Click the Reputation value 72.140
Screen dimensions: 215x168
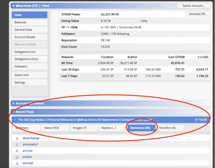tap(106, 40)
